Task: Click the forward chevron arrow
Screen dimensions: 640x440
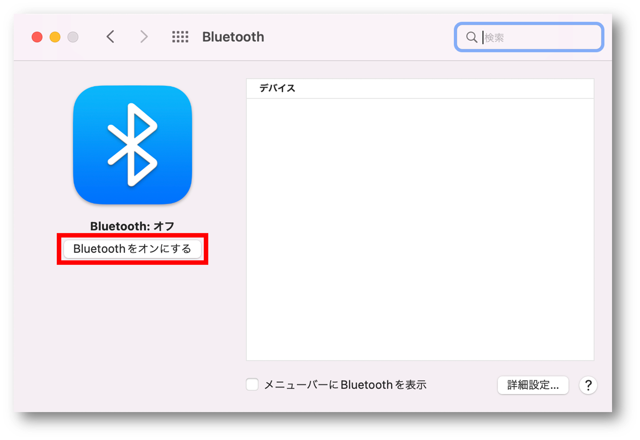Action: (x=144, y=37)
